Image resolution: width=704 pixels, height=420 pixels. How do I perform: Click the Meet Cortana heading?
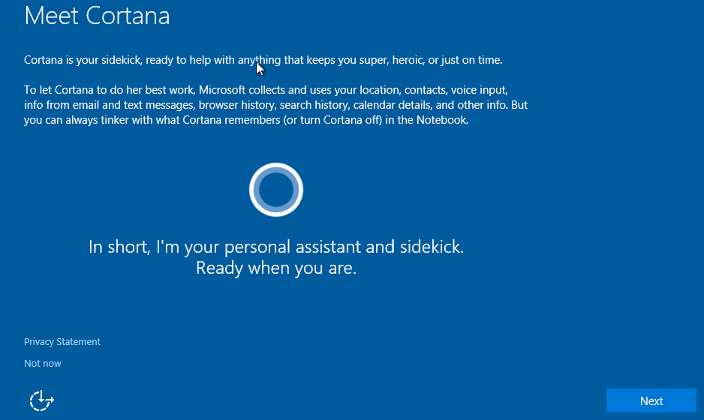[x=97, y=16]
